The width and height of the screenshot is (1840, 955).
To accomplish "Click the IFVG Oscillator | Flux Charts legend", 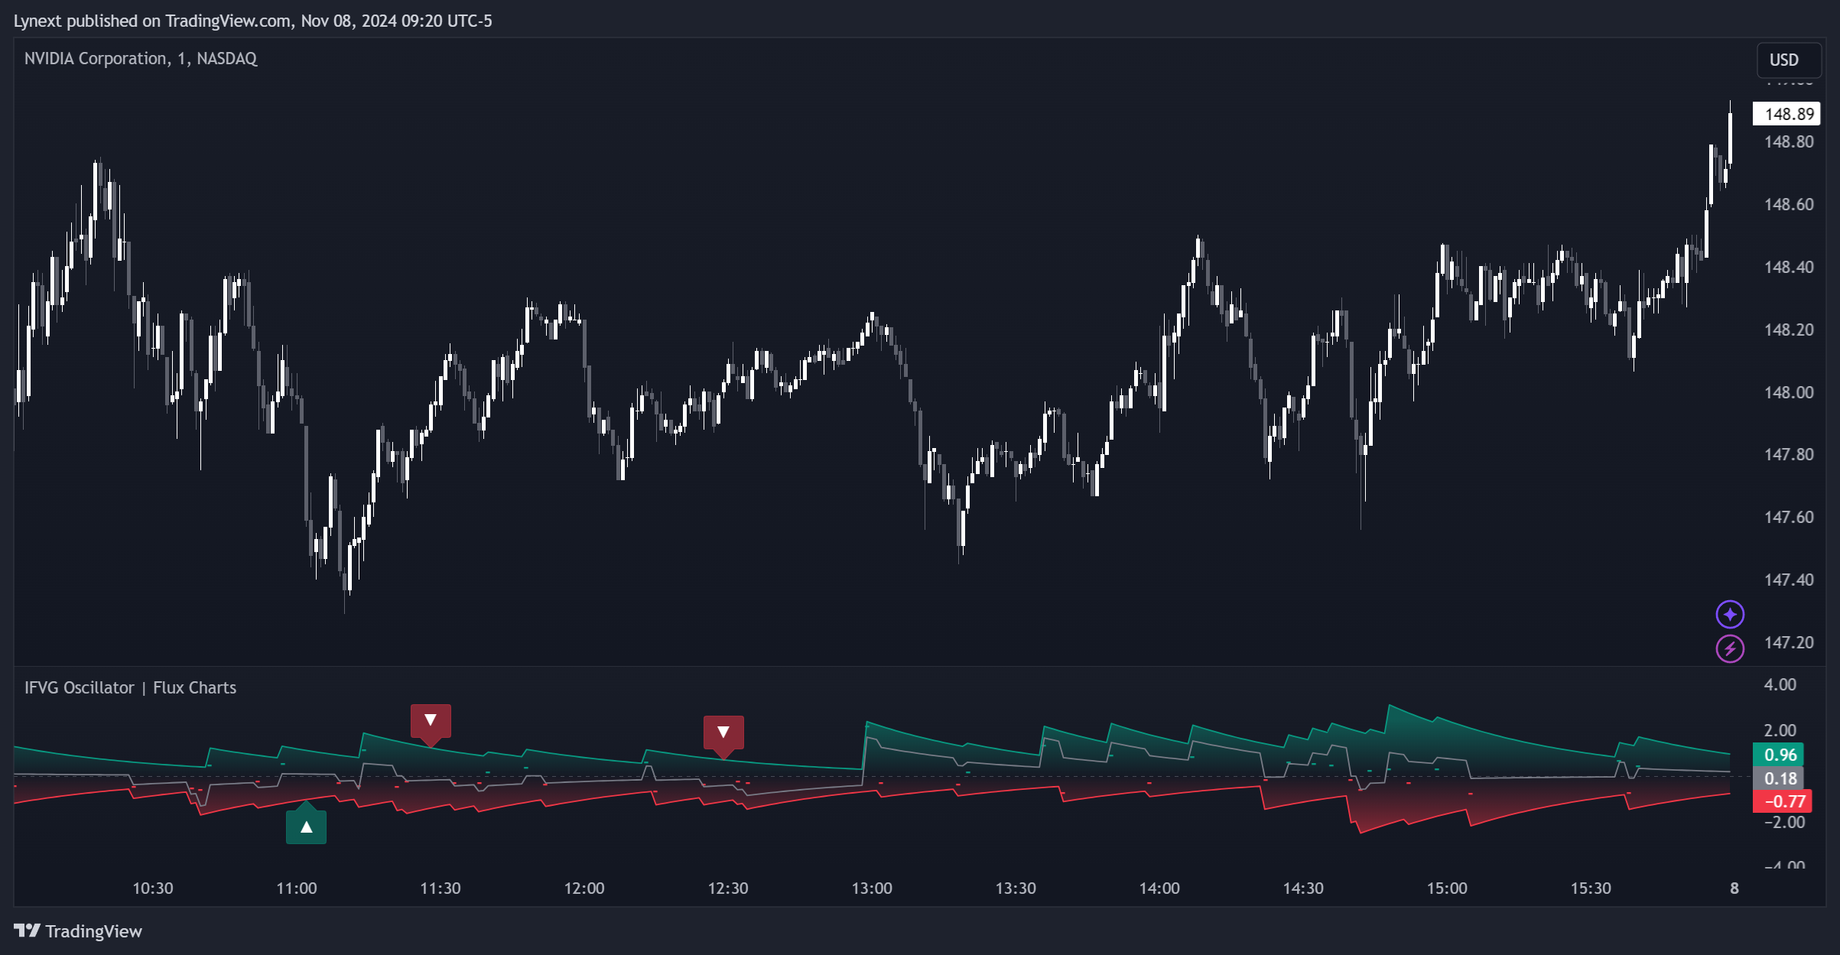I will tap(130, 687).
